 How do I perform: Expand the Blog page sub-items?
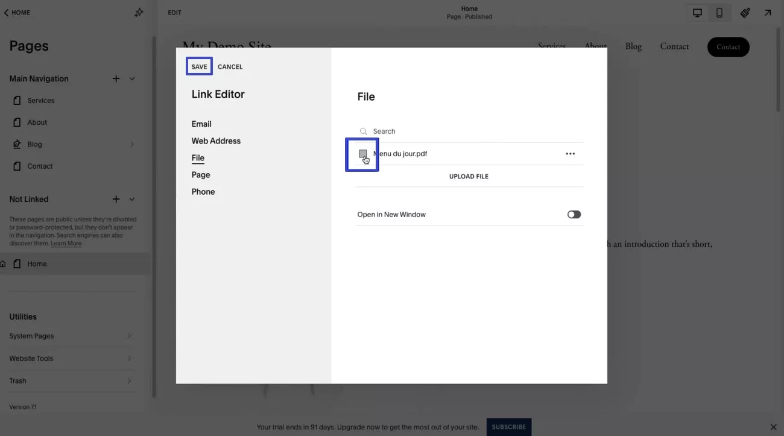[133, 144]
